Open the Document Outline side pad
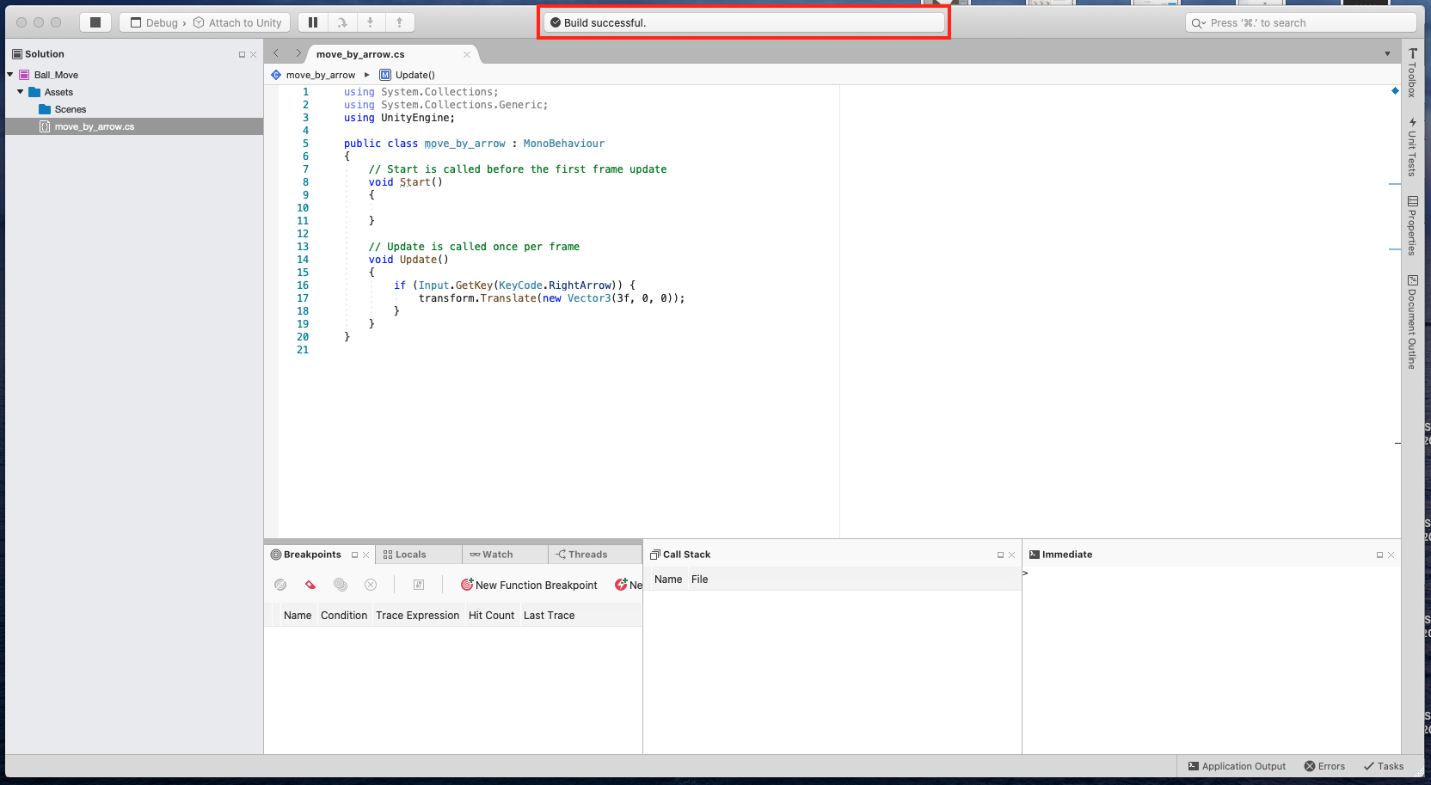The height and width of the screenshot is (785, 1431). 1412,322
